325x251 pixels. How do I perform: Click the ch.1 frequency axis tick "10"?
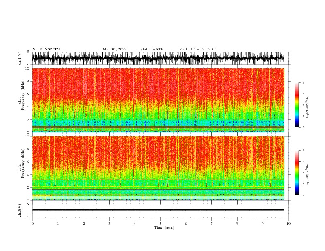[28, 68]
